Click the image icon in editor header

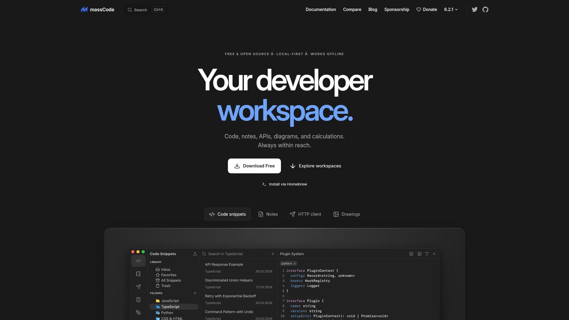[420, 254]
